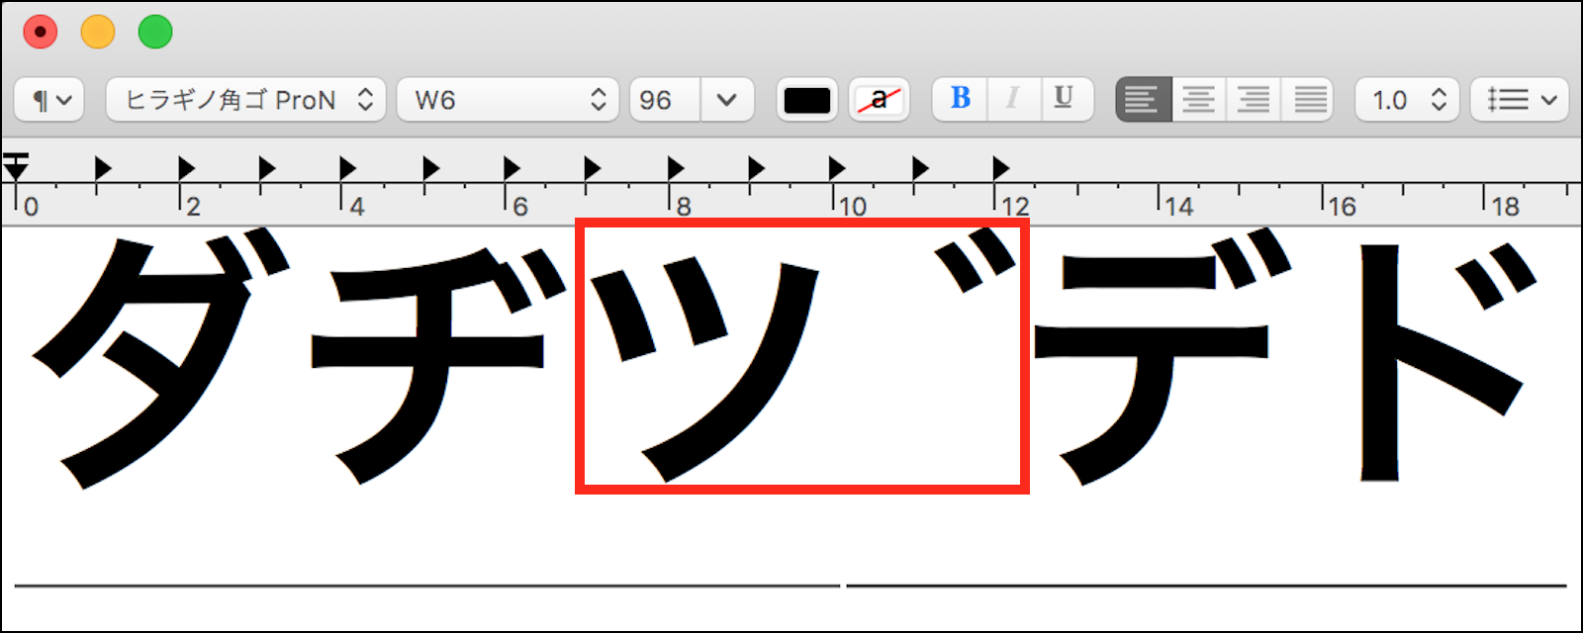
Task: Open the W6 typeface weight dropdown
Action: 508,100
